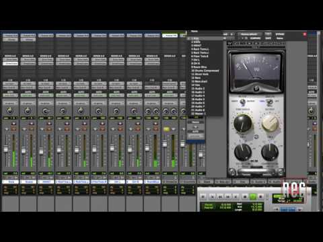This screenshot has height=242, width=323.
Task: Click the Kick track pan value readout
Action: (10, 118)
